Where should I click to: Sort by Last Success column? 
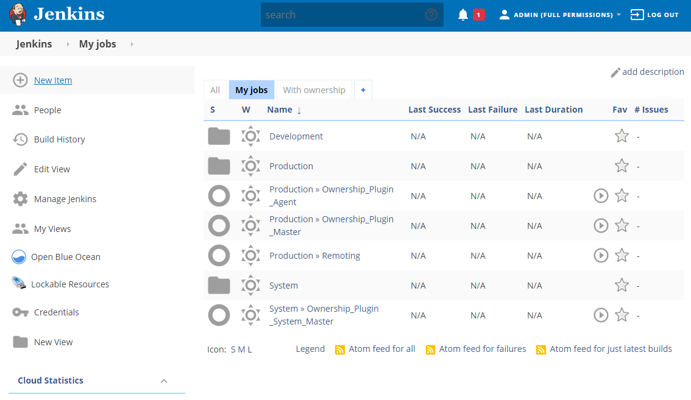(434, 110)
